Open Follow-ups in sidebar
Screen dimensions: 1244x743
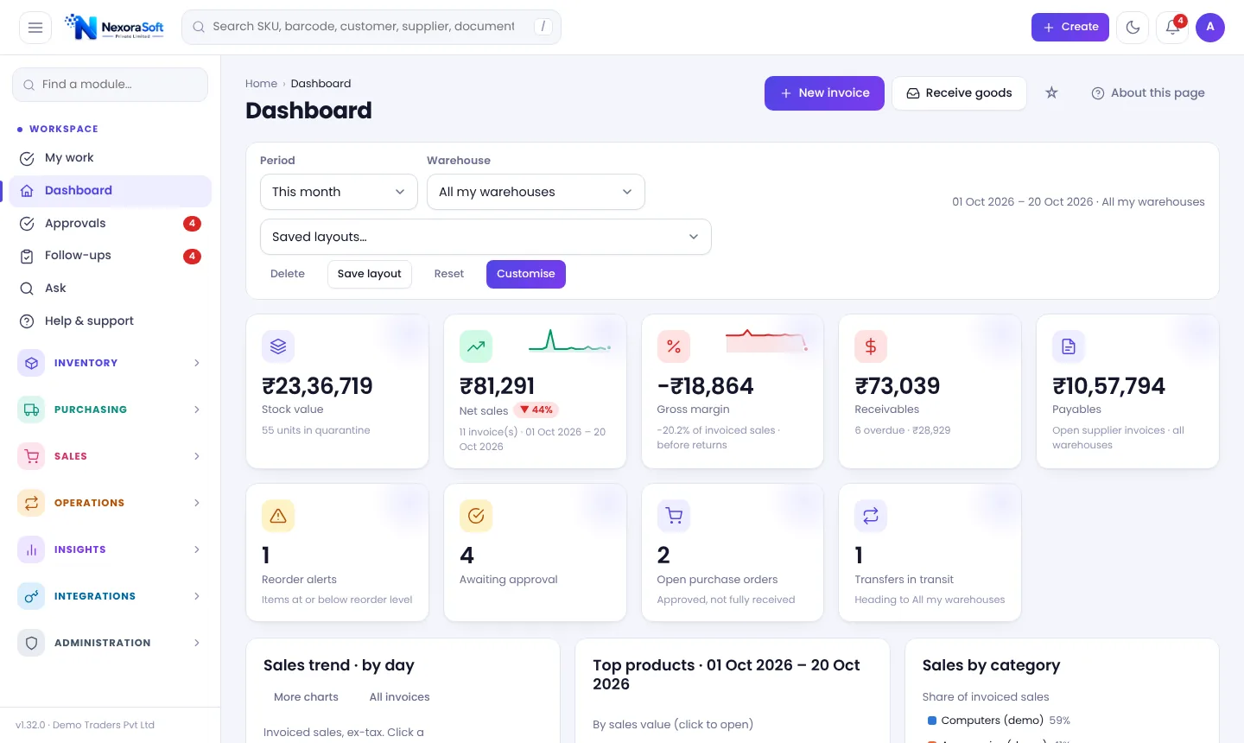click(111, 256)
